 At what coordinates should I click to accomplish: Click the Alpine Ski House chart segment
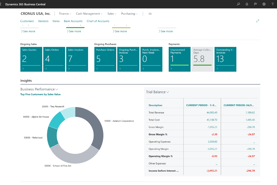(57, 120)
